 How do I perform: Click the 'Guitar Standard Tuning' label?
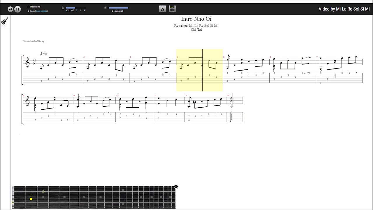[x=34, y=41]
